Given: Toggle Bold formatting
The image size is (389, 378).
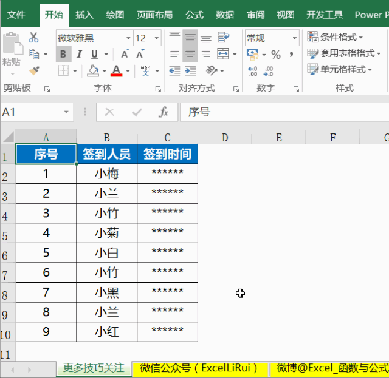Looking at the screenshot, I should (x=63, y=54).
